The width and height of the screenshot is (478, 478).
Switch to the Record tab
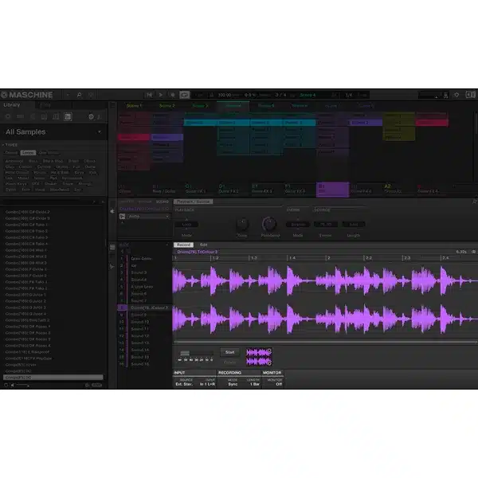pos(183,245)
